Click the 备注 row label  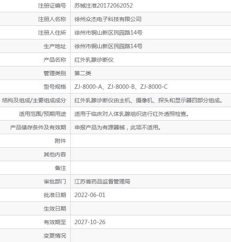[60, 168]
